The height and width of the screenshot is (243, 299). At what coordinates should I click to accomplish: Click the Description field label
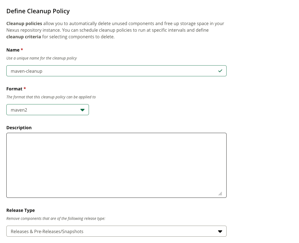[x=19, y=128]
